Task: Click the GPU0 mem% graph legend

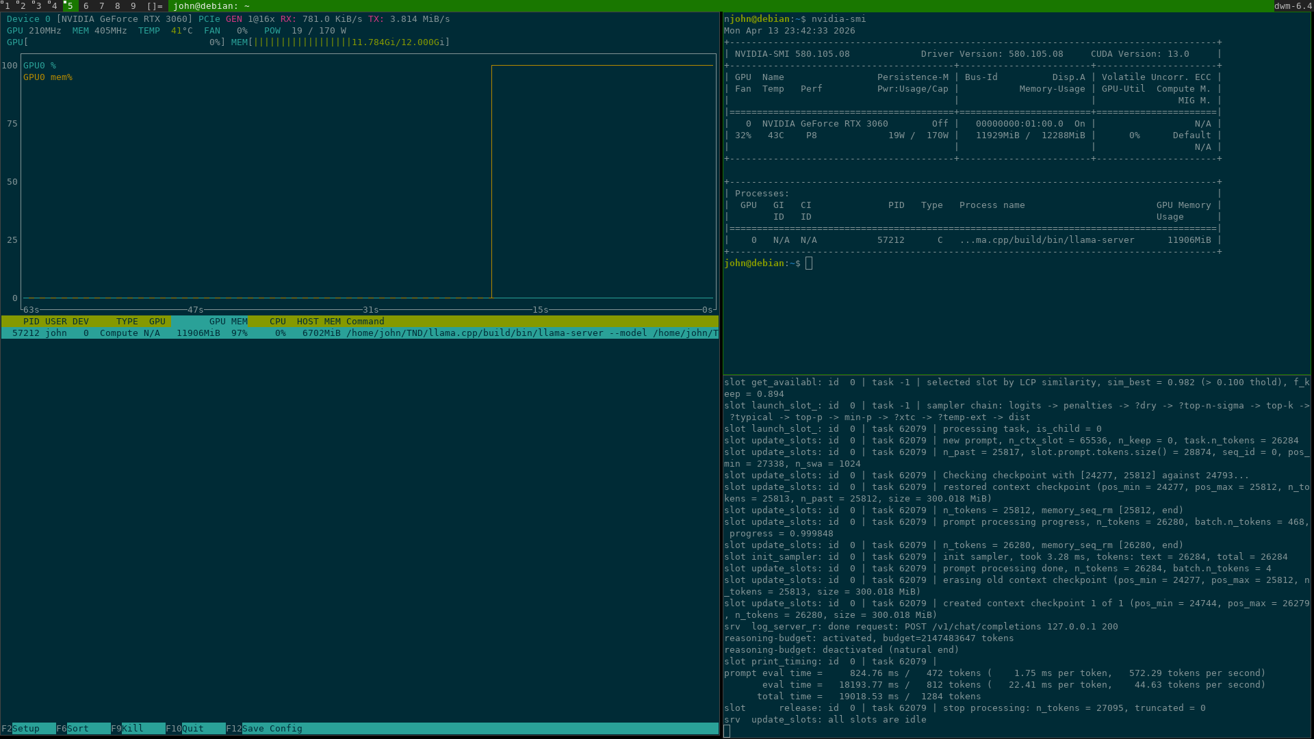Action: coord(48,77)
